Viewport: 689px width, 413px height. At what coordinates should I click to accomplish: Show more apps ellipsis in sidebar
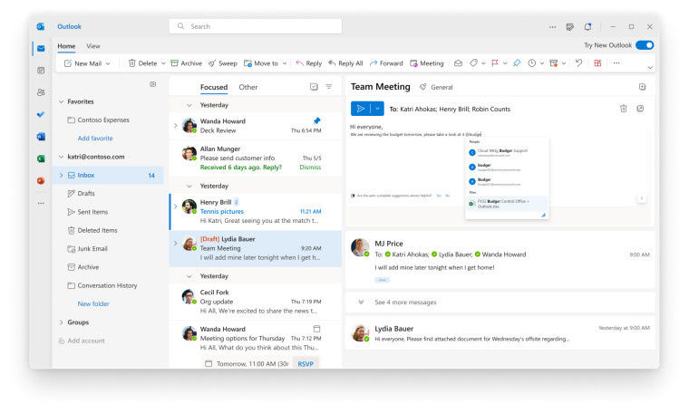[x=41, y=203]
